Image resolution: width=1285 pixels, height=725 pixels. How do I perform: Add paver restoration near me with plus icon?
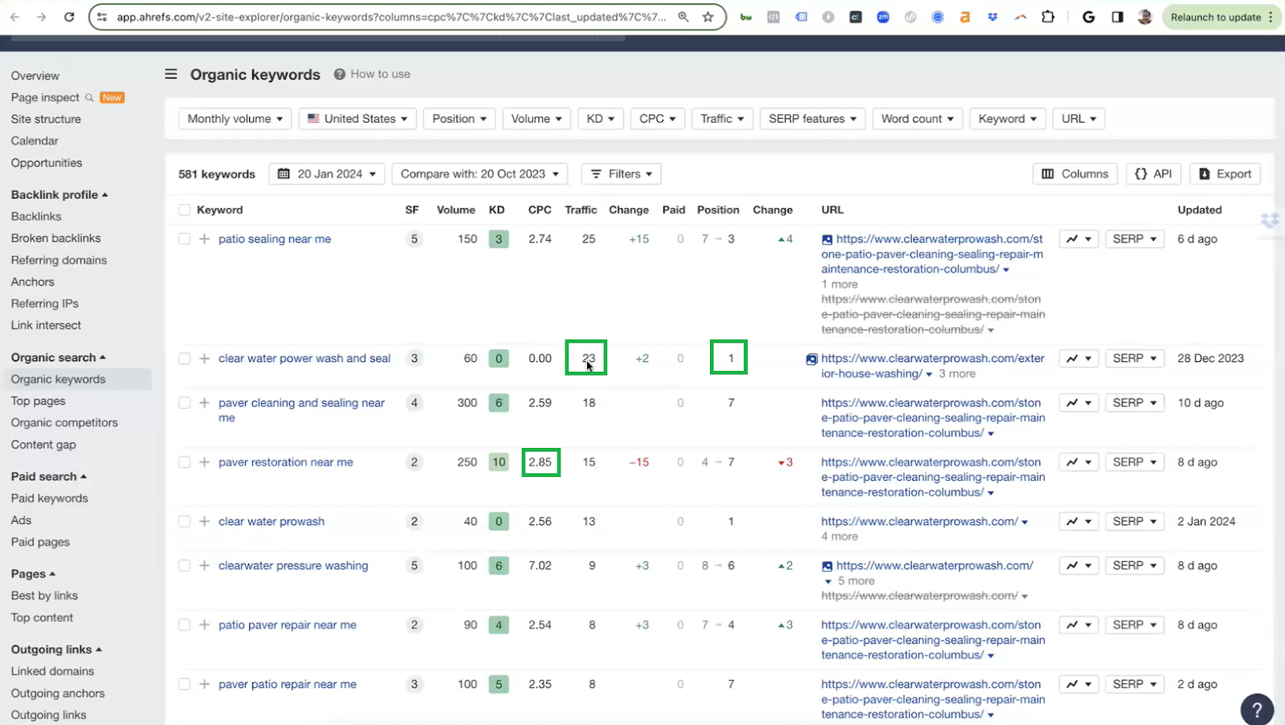click(x=204, y=462)
